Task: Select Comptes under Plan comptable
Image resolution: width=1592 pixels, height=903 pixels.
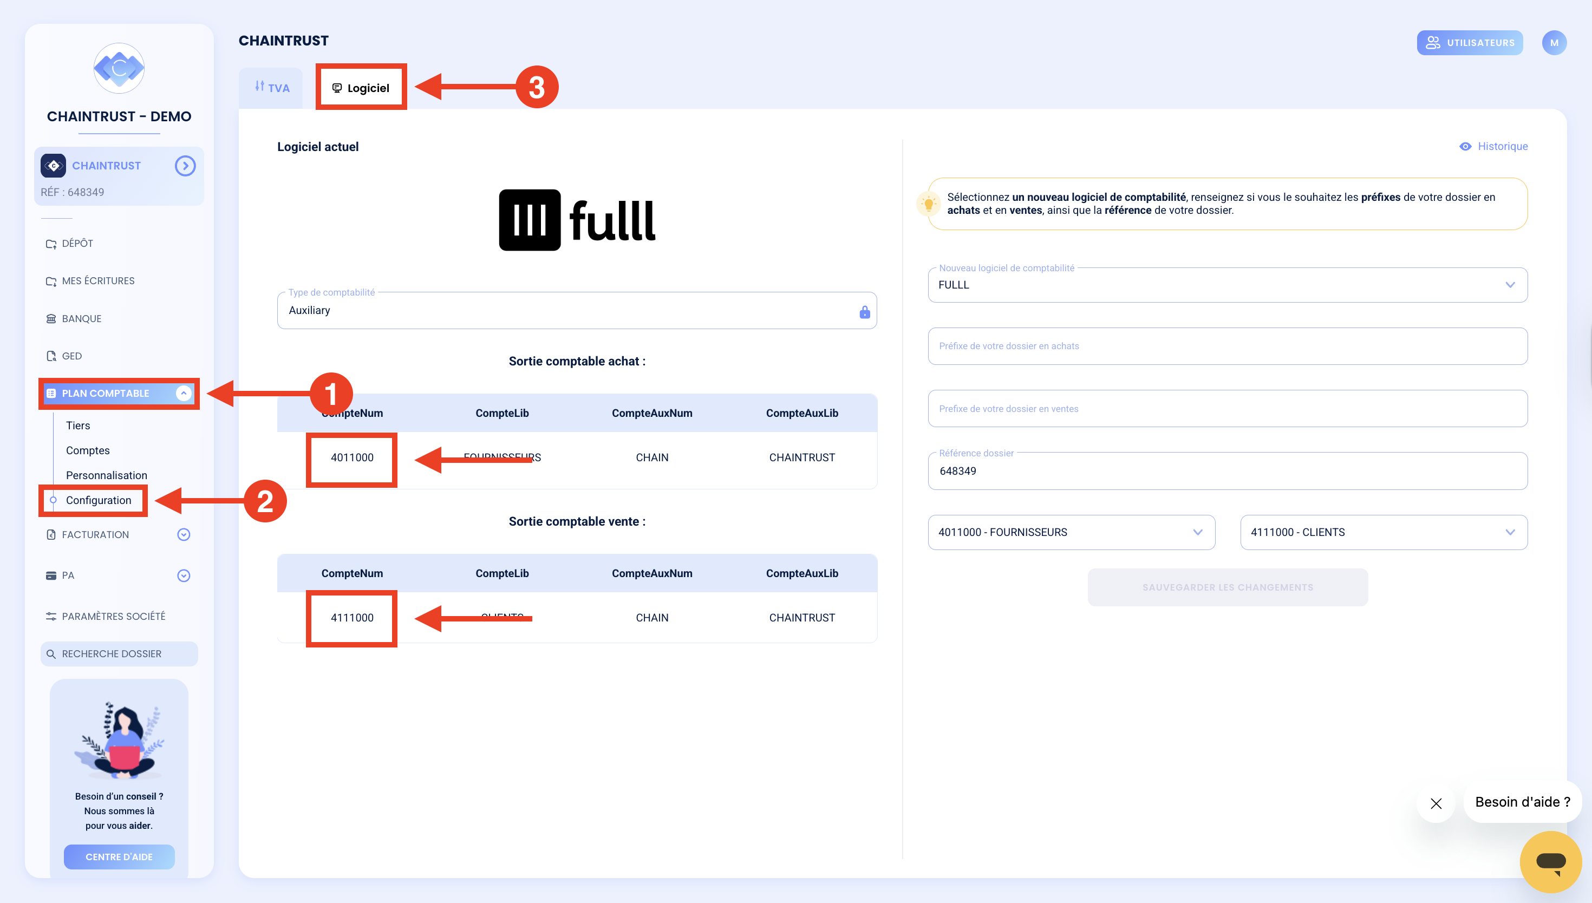Action: (87, 450)
